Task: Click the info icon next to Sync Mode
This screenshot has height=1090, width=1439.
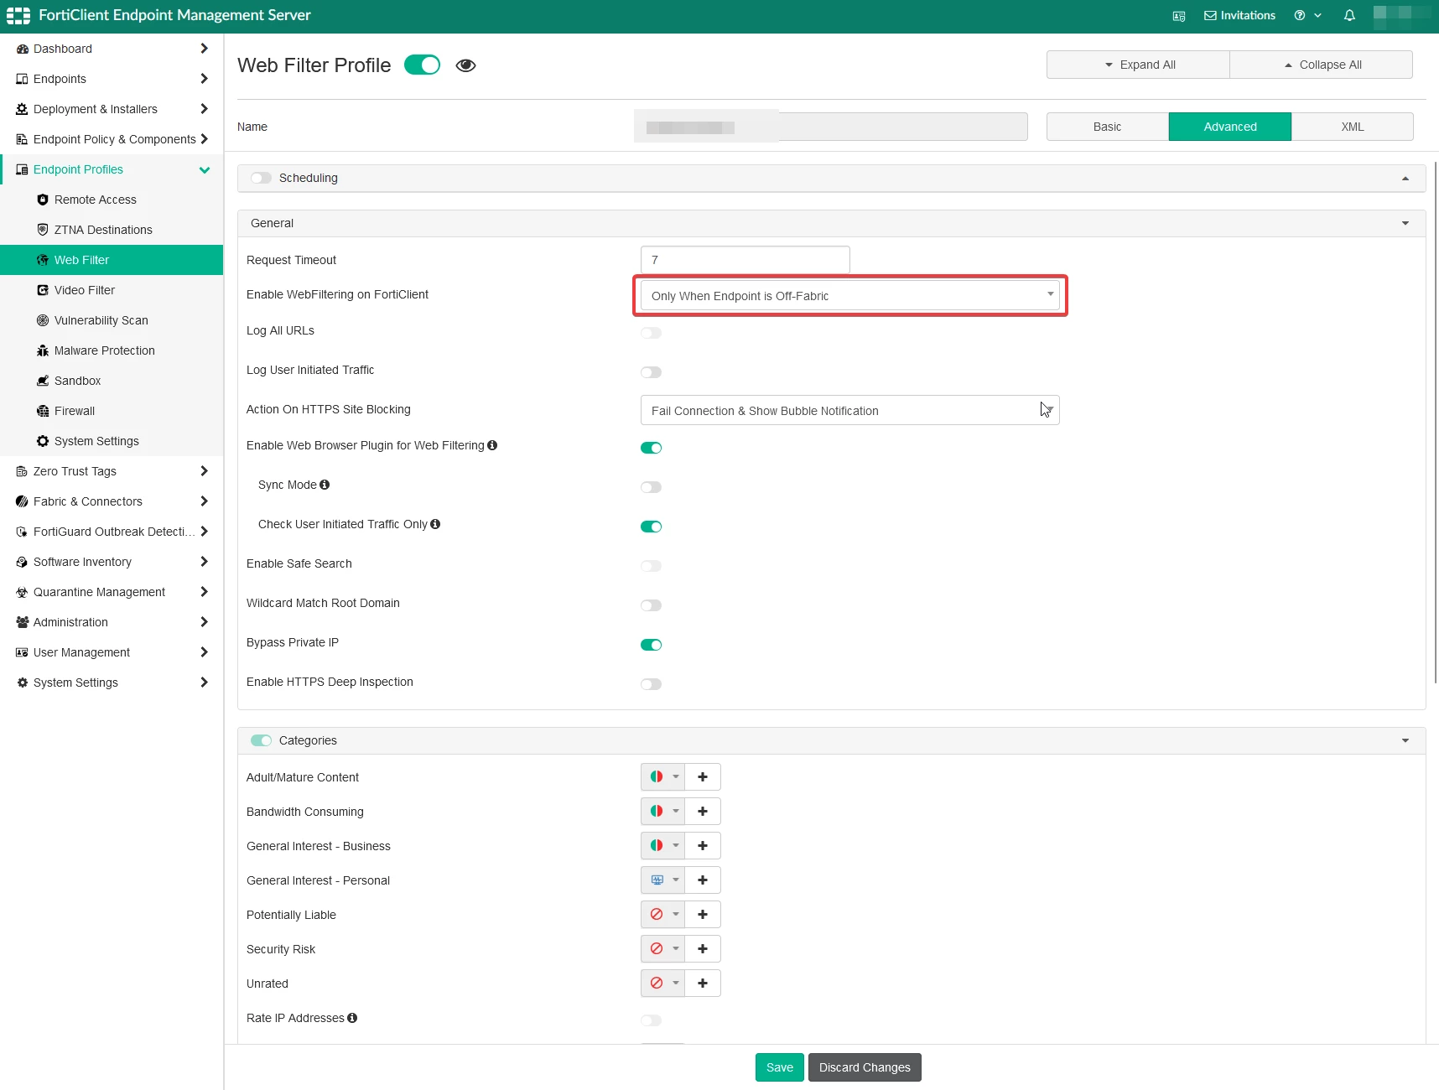Action: point(325,485)
